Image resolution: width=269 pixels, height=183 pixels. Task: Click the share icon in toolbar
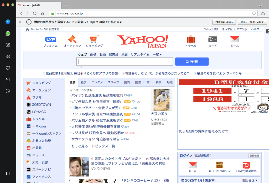(x=263, y=13)
